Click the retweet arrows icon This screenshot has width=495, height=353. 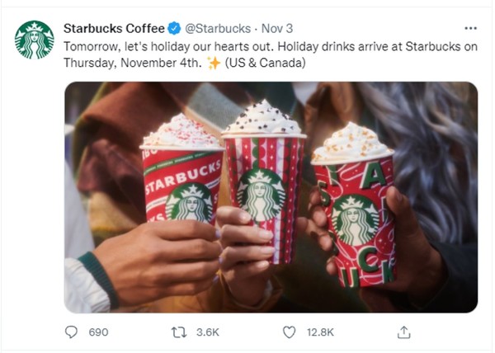pos(179,332)
